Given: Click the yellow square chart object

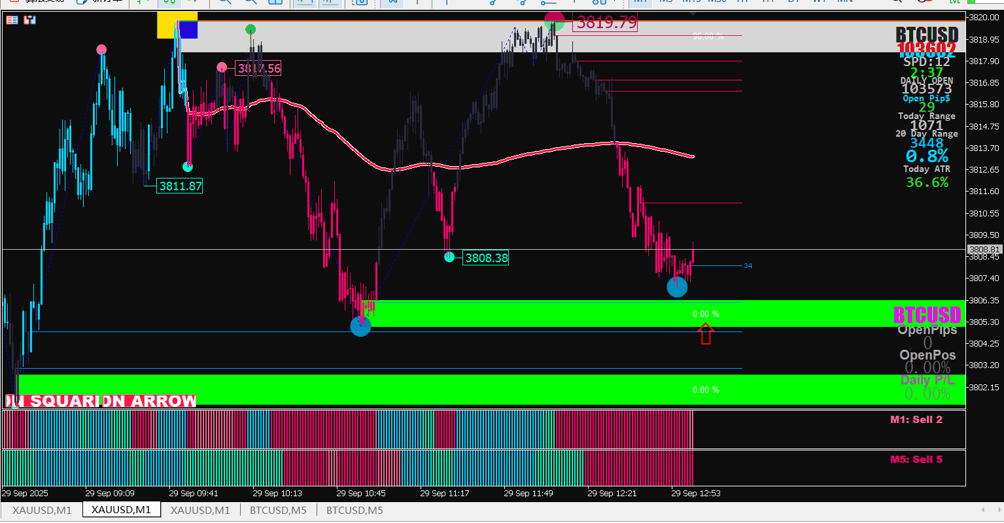Looking at the screenshot, I should 169,25.
